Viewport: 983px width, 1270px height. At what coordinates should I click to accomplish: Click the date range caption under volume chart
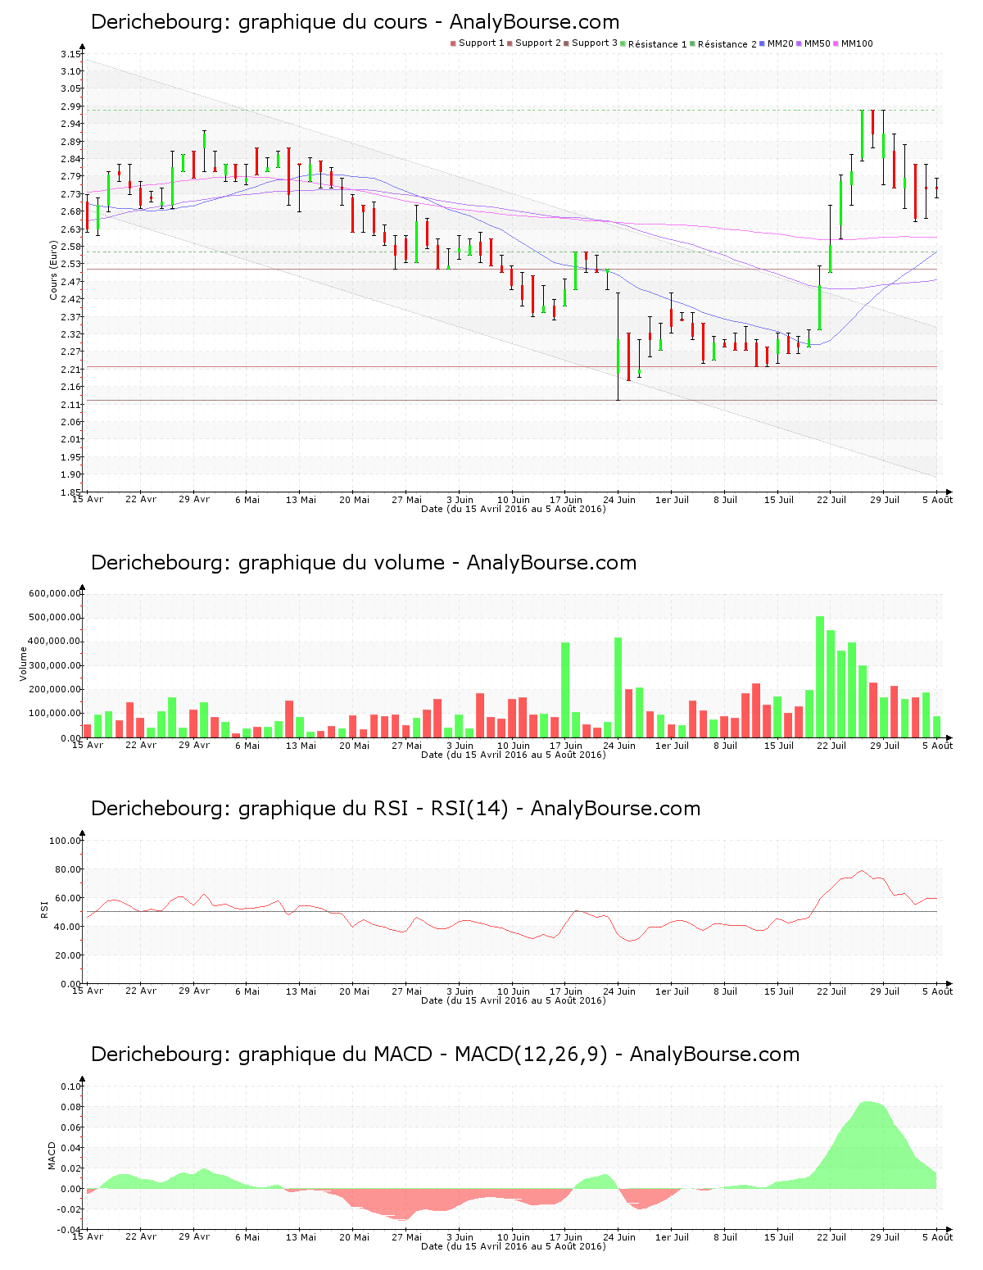point(514,755)
